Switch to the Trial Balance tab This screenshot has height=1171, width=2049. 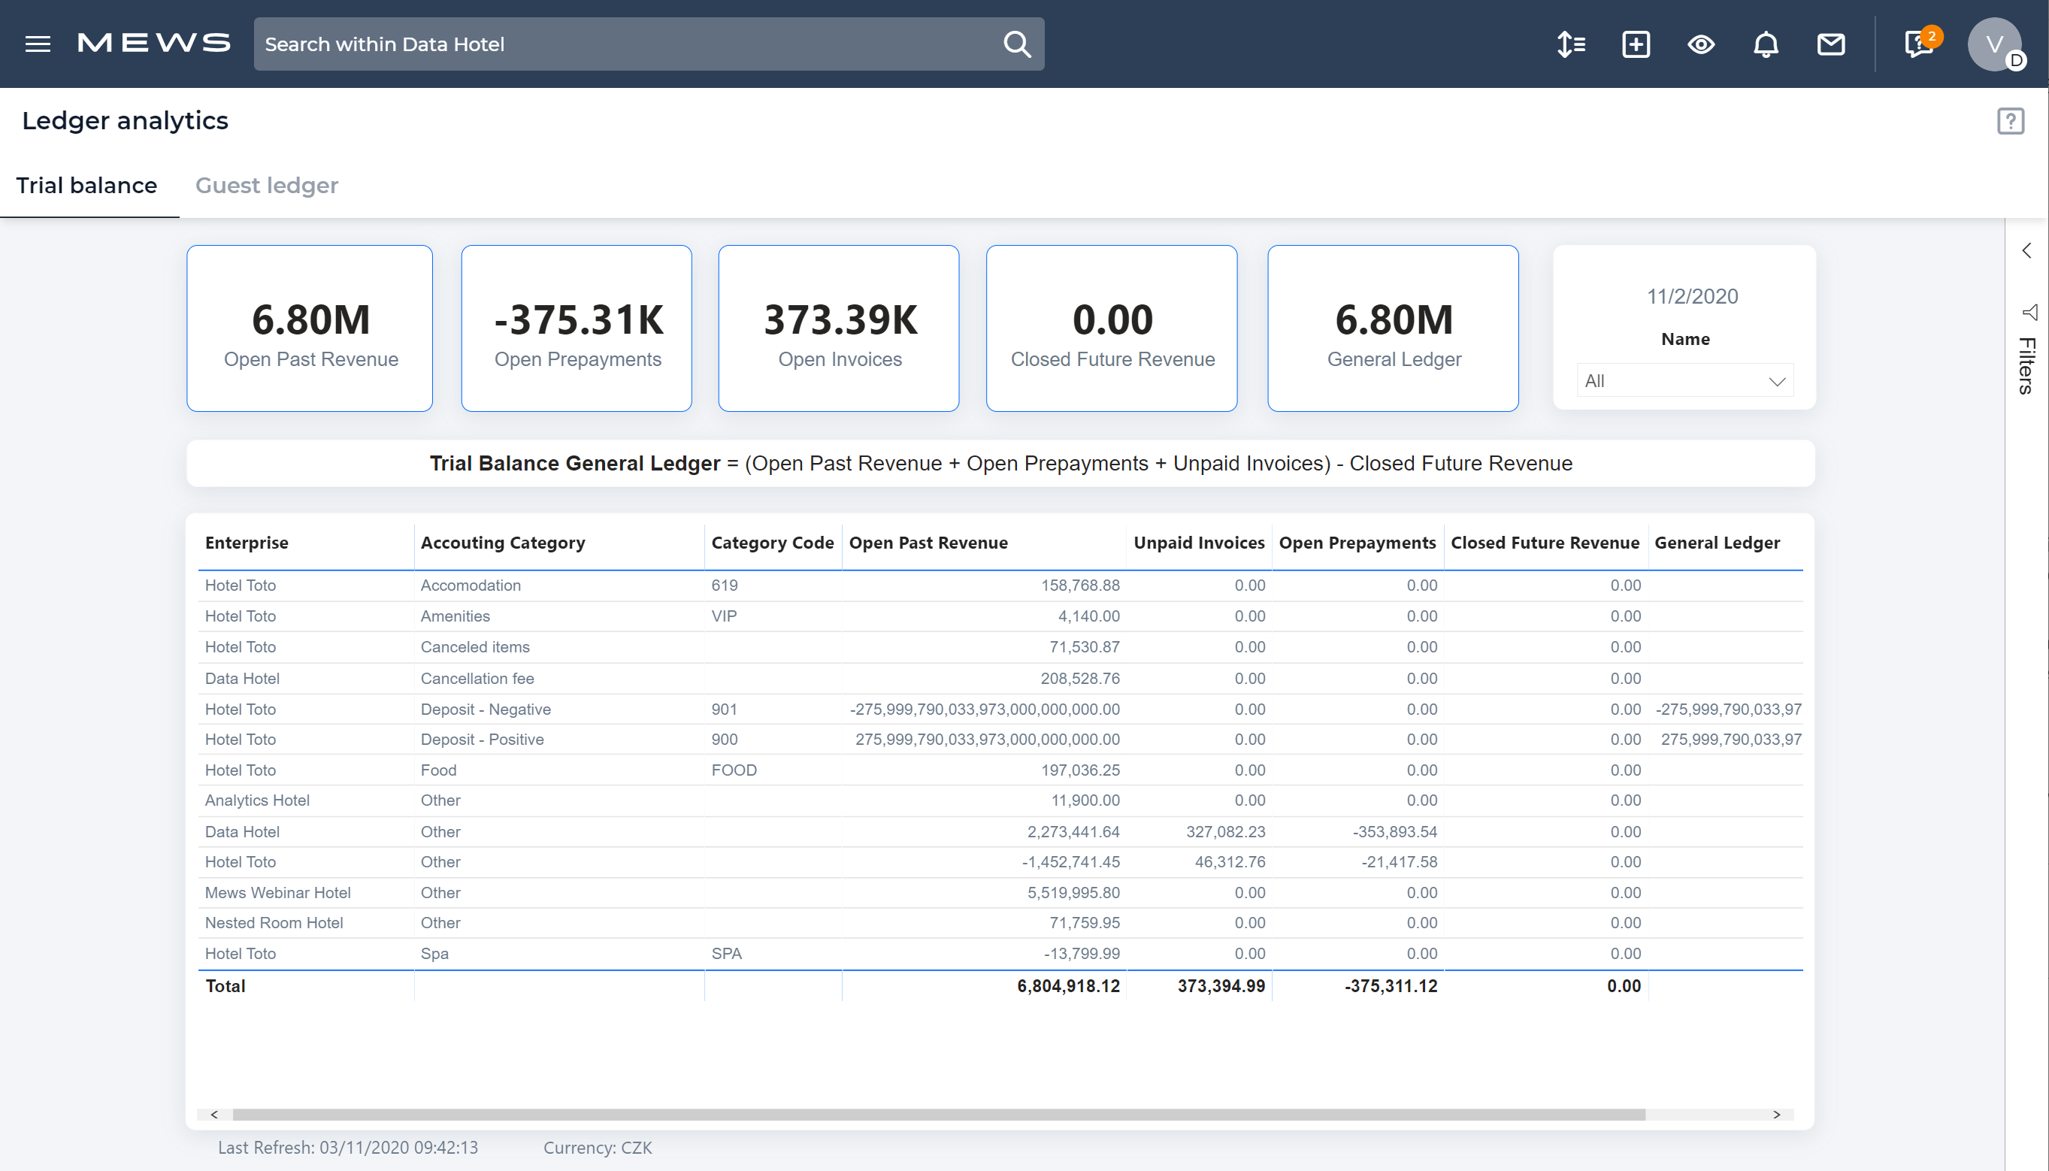click(x=87, y=184)
